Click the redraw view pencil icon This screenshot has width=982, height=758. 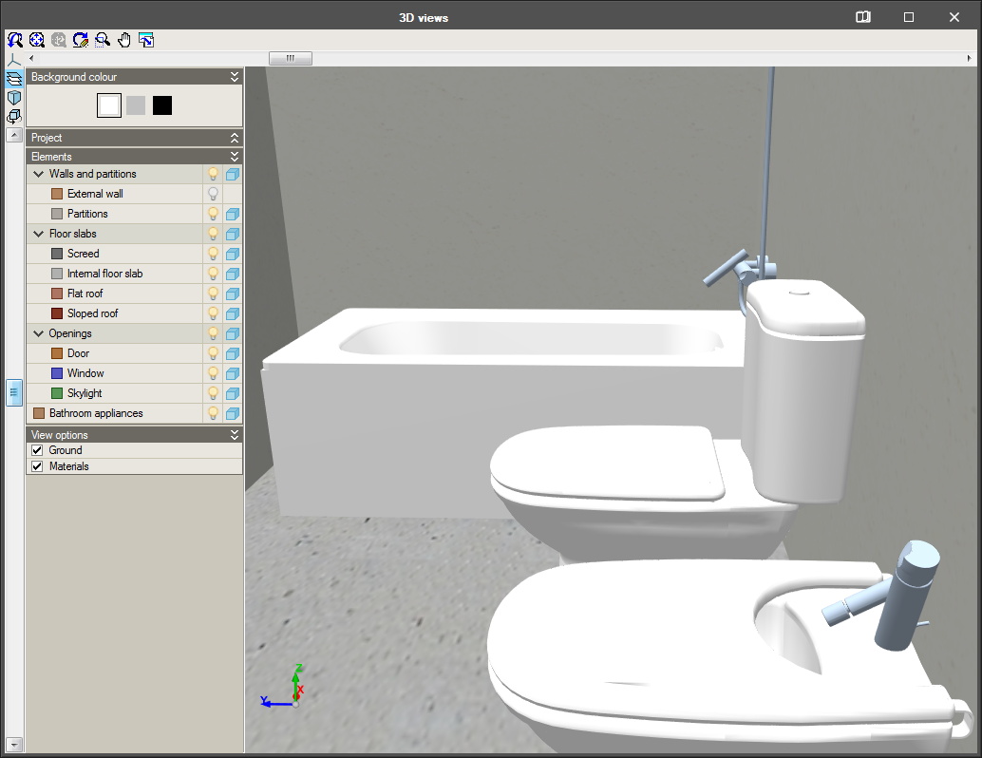tap(81, 40)
